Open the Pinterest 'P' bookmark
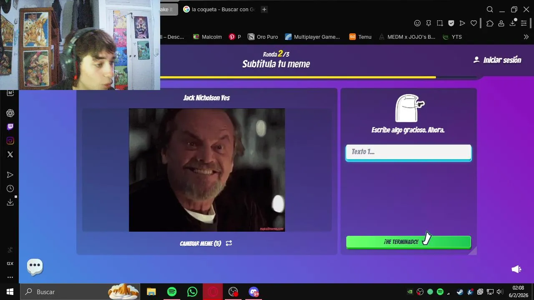 point(235,37)
